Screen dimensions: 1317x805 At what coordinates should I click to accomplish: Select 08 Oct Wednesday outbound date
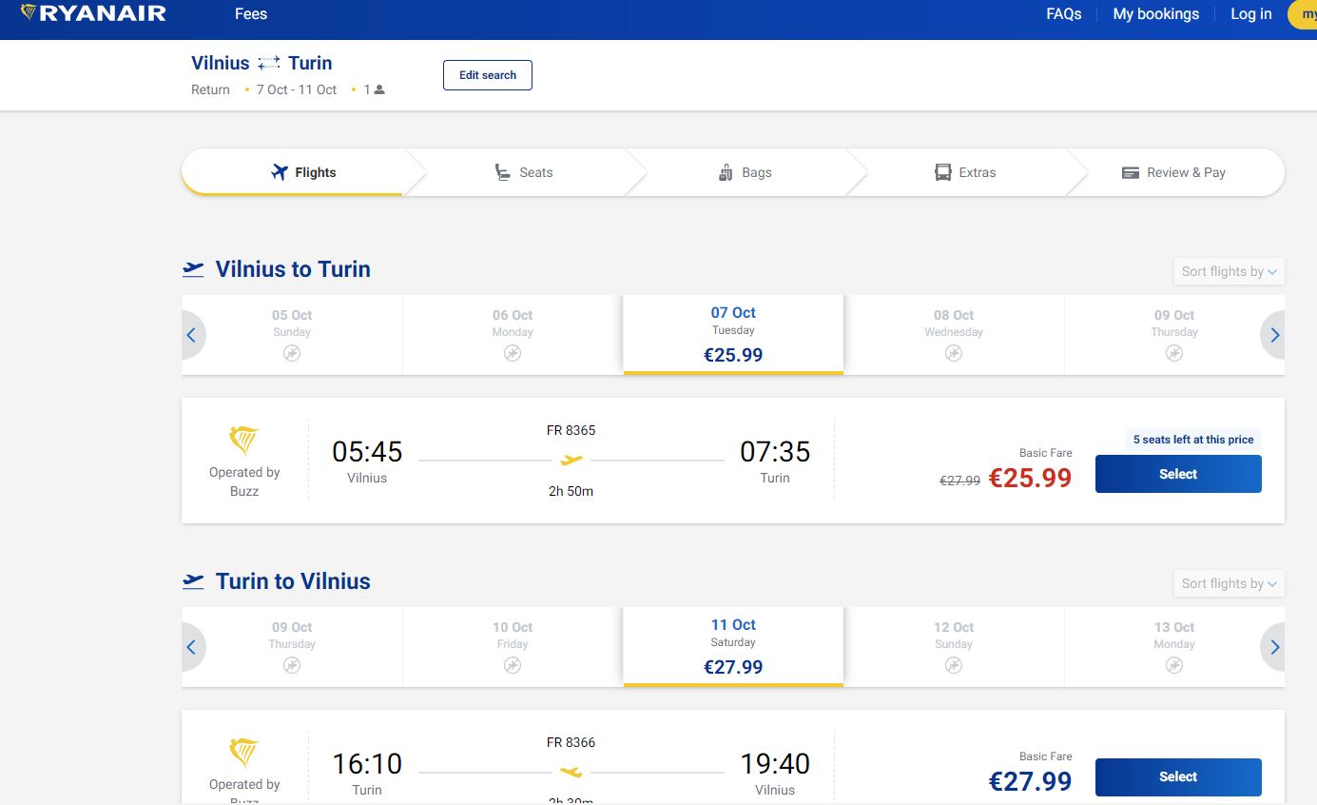click(x=954, y=335)
